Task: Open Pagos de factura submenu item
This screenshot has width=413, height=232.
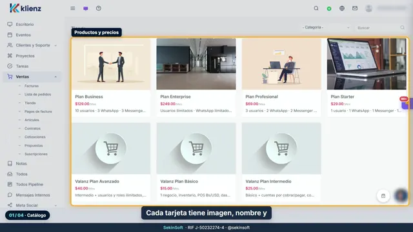Action: pos(38,111)
